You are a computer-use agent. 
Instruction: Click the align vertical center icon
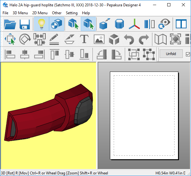pos(69,54)
